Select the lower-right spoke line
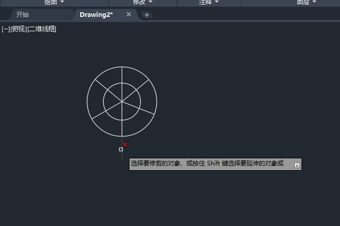 click(138, 108)
